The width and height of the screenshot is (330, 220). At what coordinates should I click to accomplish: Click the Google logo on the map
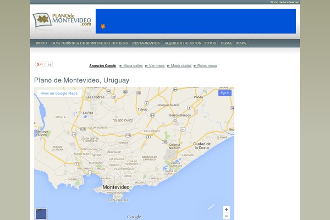[134, 217]
